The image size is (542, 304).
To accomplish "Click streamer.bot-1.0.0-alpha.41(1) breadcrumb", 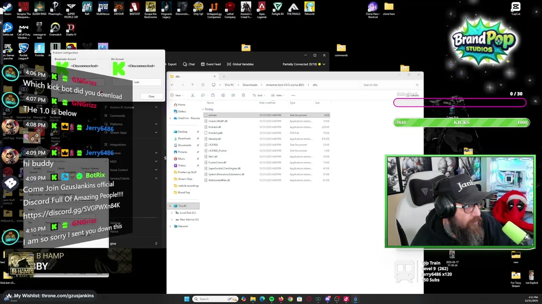I will coord(285,85).
